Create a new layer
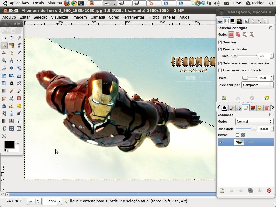Screen dimensions: 276x207 tap(222, 191)
